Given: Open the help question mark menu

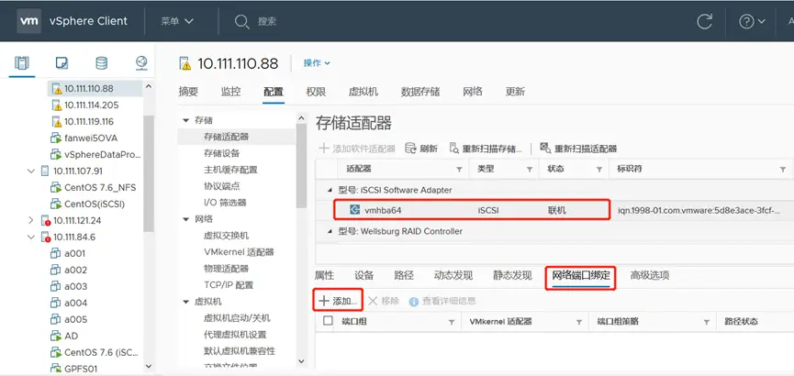Looking at the screenshot, I should click(752, 21).
